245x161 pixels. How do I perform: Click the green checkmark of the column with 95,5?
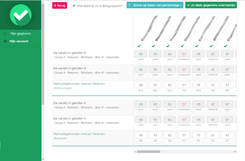tap(197, 46)
